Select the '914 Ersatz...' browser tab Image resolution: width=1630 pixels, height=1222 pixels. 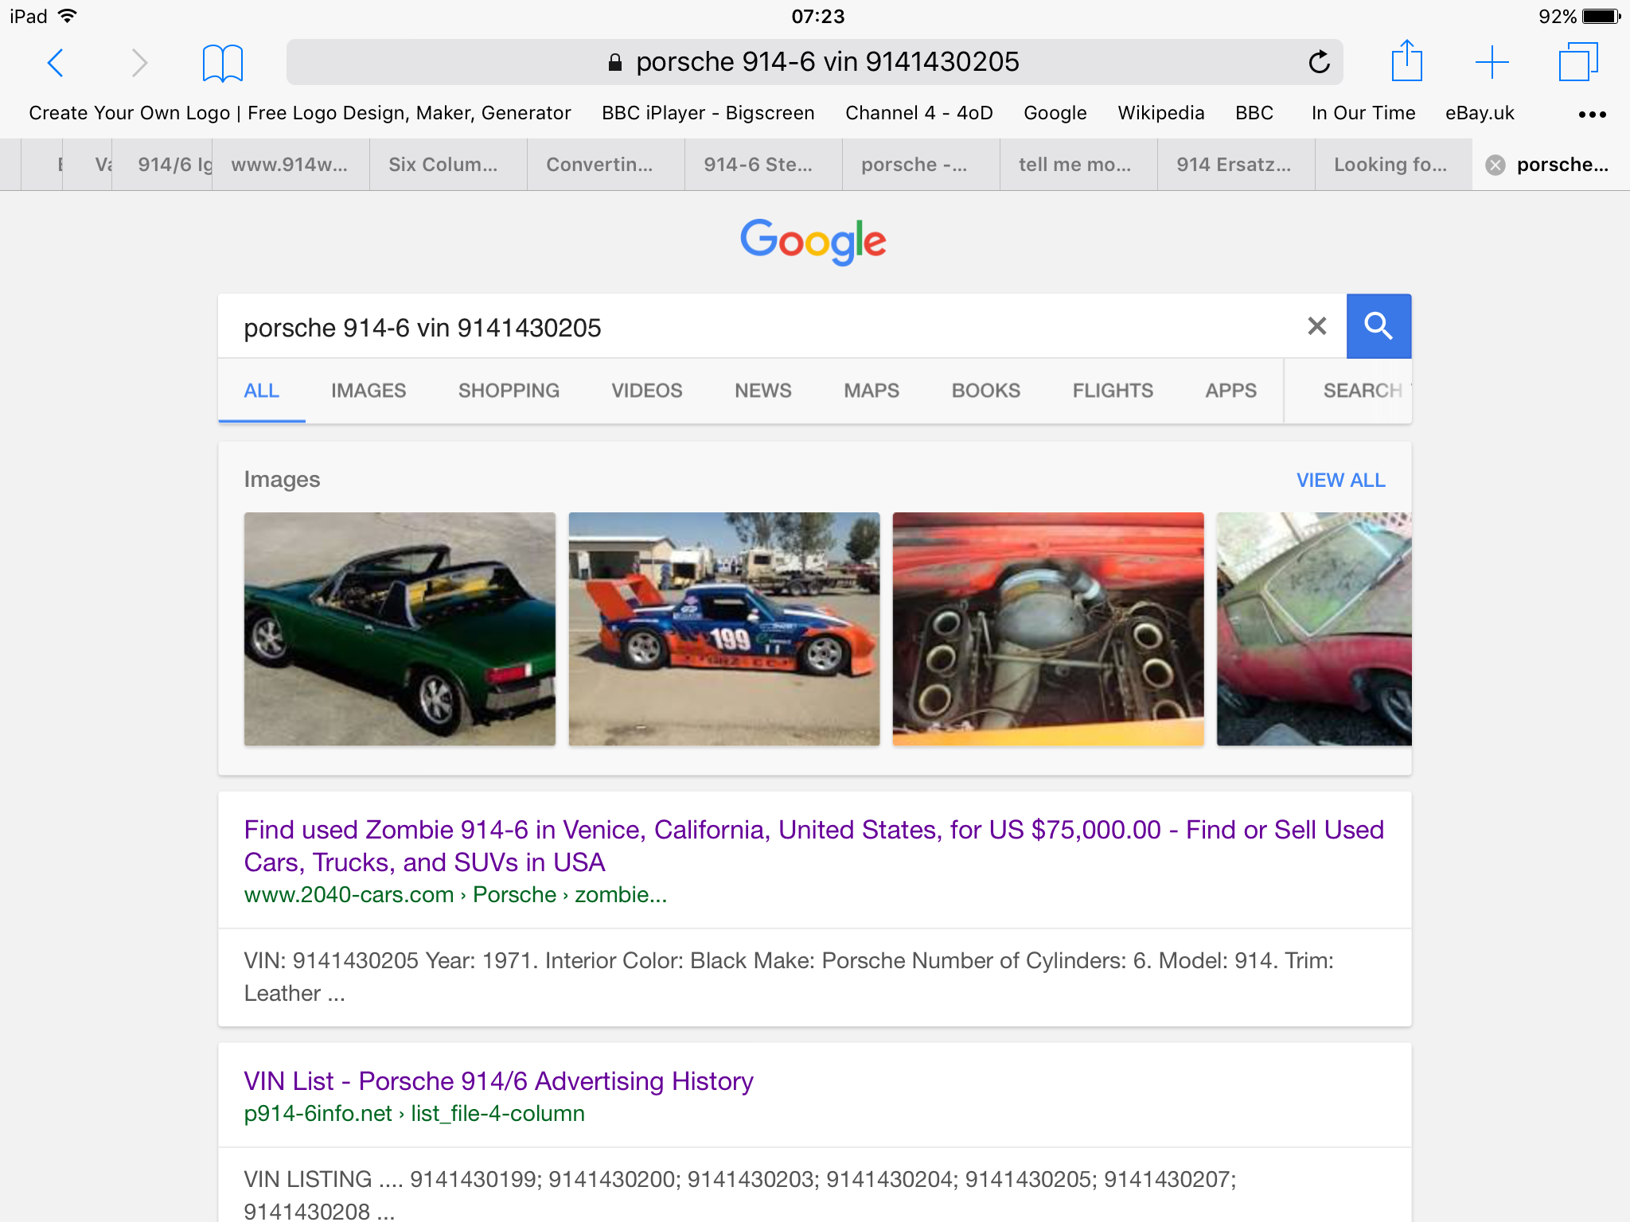point(1234,165)
